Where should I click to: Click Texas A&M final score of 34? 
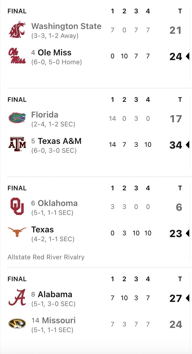[x=175, y=145]
